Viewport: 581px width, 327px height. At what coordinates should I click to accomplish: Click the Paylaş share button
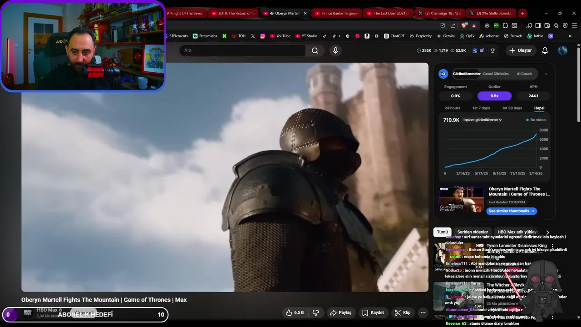[341, 312]
